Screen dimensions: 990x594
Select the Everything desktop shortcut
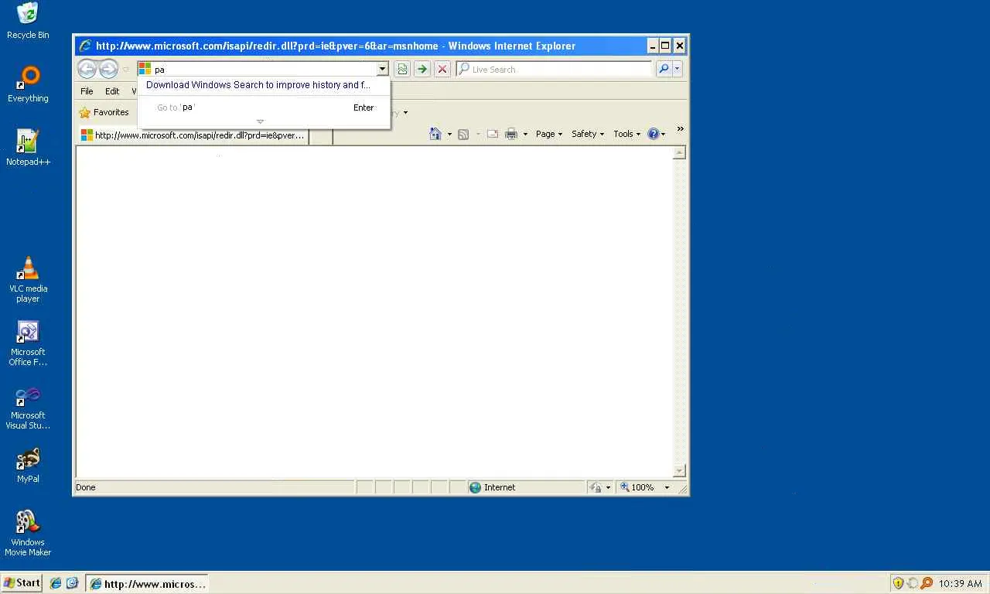28,84
